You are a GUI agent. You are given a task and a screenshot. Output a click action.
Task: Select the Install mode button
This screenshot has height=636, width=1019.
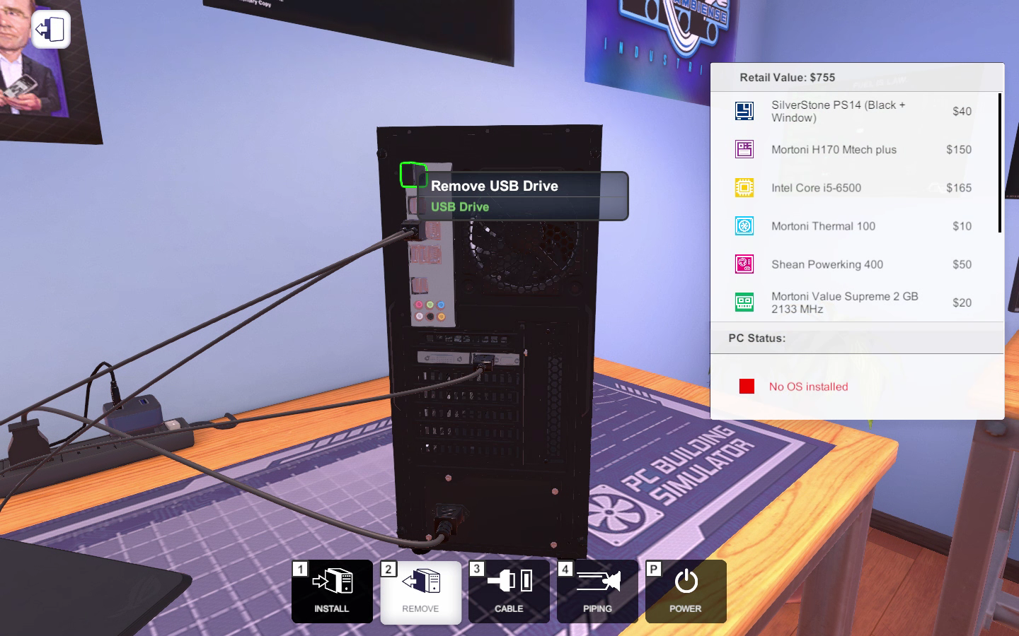pyautogui.click(x=332, y=591)
